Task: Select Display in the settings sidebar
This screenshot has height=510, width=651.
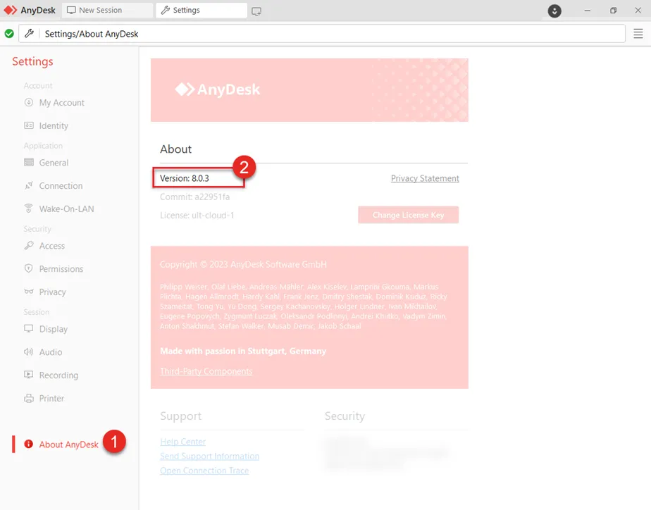Action: [54, 329]
